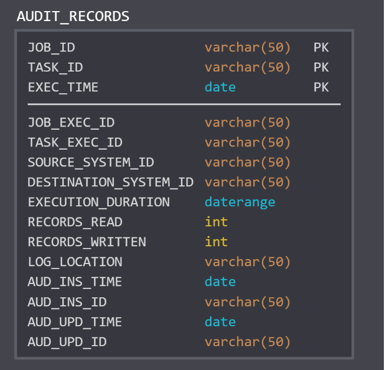Click the EXEC_TIME column name
This screenshot has height=370, width=385.
coord(63,88)
